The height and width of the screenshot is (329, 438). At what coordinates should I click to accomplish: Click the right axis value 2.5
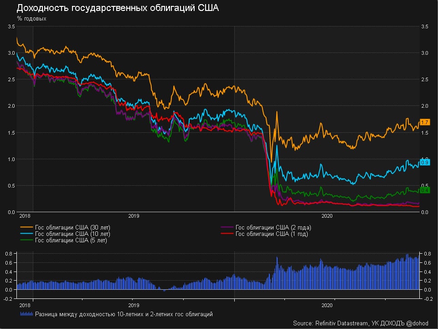pos(425,79)
